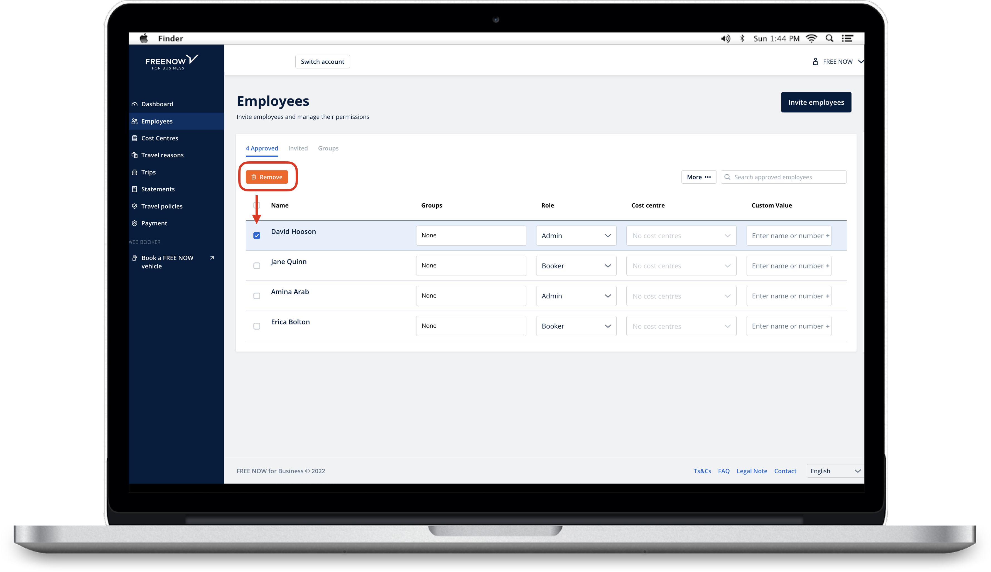Expand Jane Quinn's cost centre dropdown
991x572 pixels.
(x=681, y=266)
